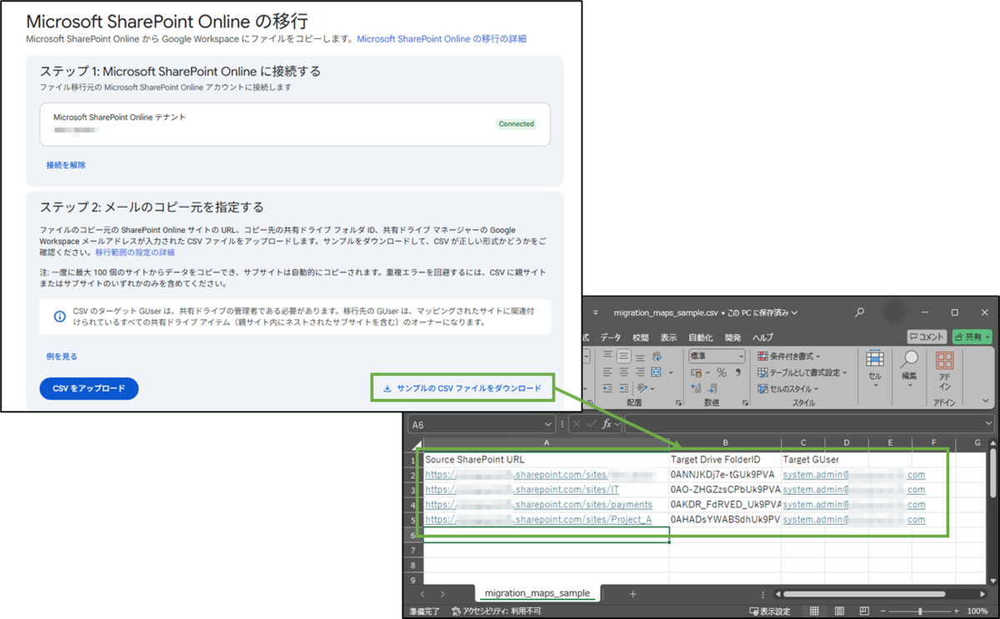Align cell text right in Excel
The image size is (1000, 619).
click(640, 372)
